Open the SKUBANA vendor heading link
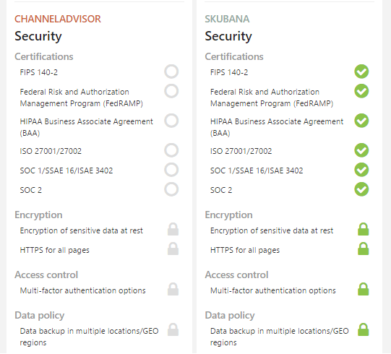 227,19
